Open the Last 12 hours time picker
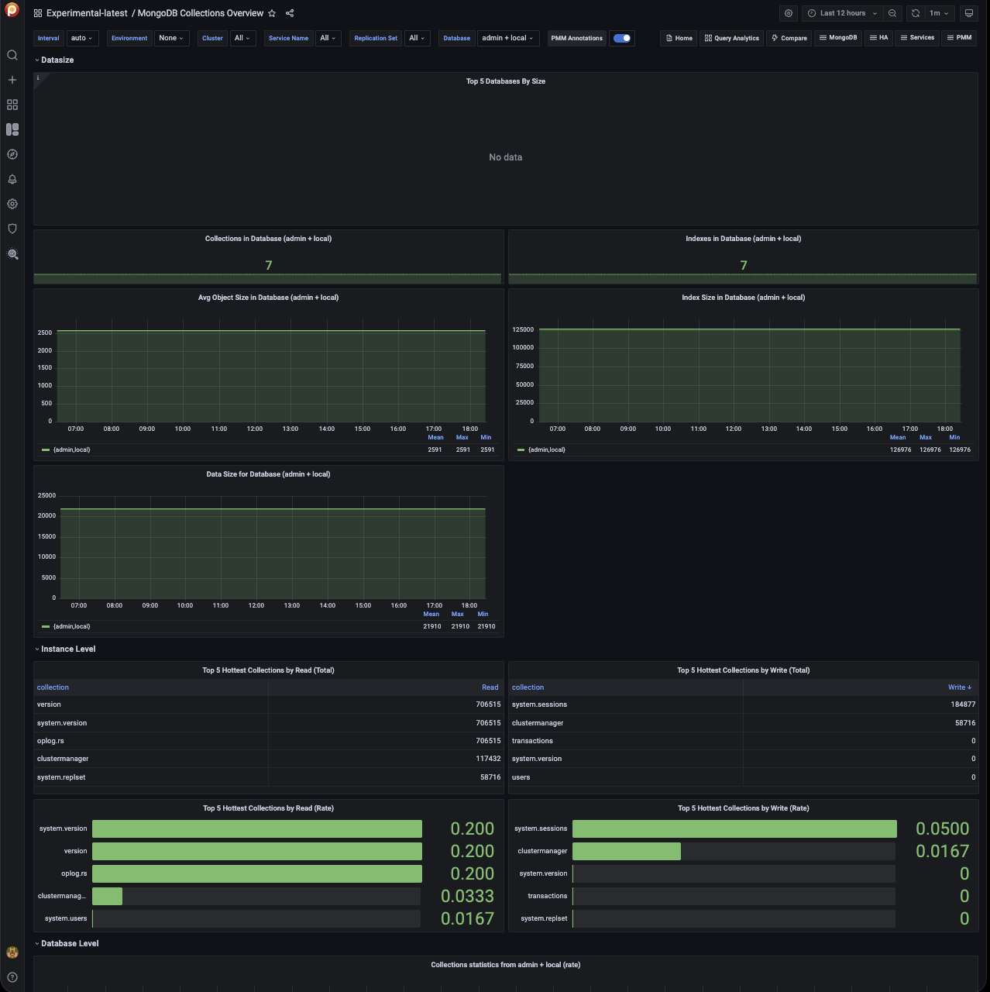This screenshot has height=992, width=990. tap(842, 13)
